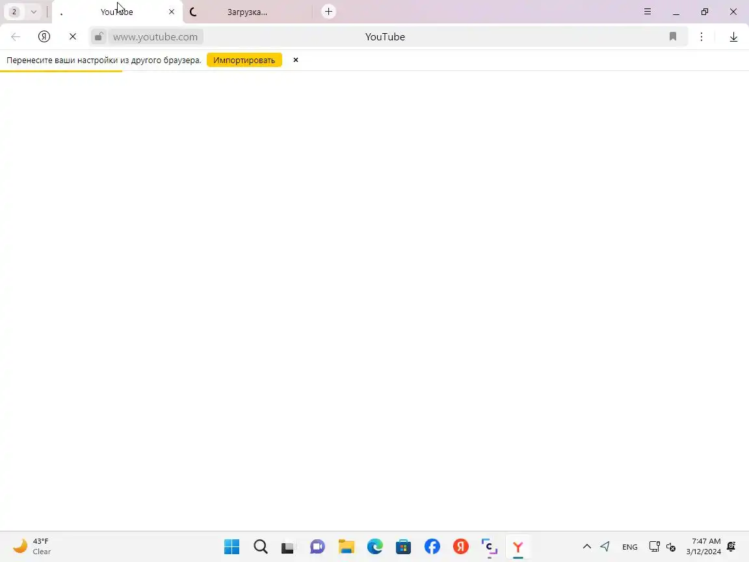Click the Импортировать button
The height and width of the screenshot is (562, 749).
click(x=244, y=60)
